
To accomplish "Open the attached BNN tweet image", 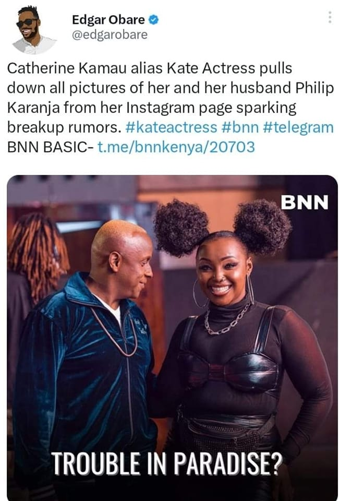I will click(173, 338).
